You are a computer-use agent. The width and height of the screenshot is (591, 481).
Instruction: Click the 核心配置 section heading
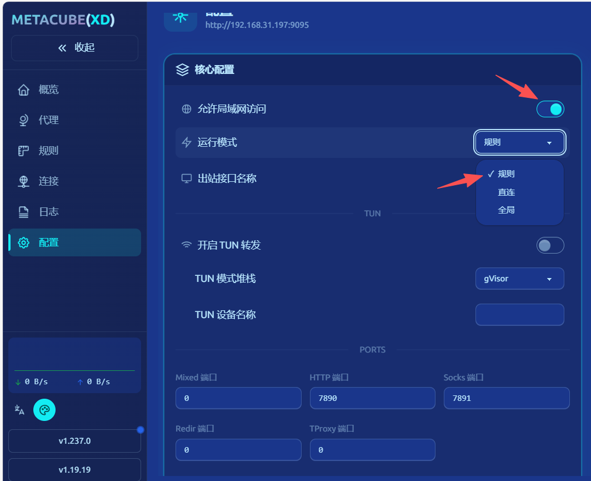[x=214, y=70]
